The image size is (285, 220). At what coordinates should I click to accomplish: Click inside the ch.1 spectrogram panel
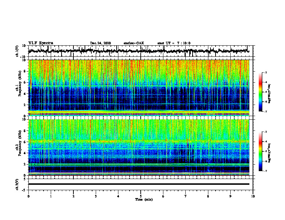139,88
